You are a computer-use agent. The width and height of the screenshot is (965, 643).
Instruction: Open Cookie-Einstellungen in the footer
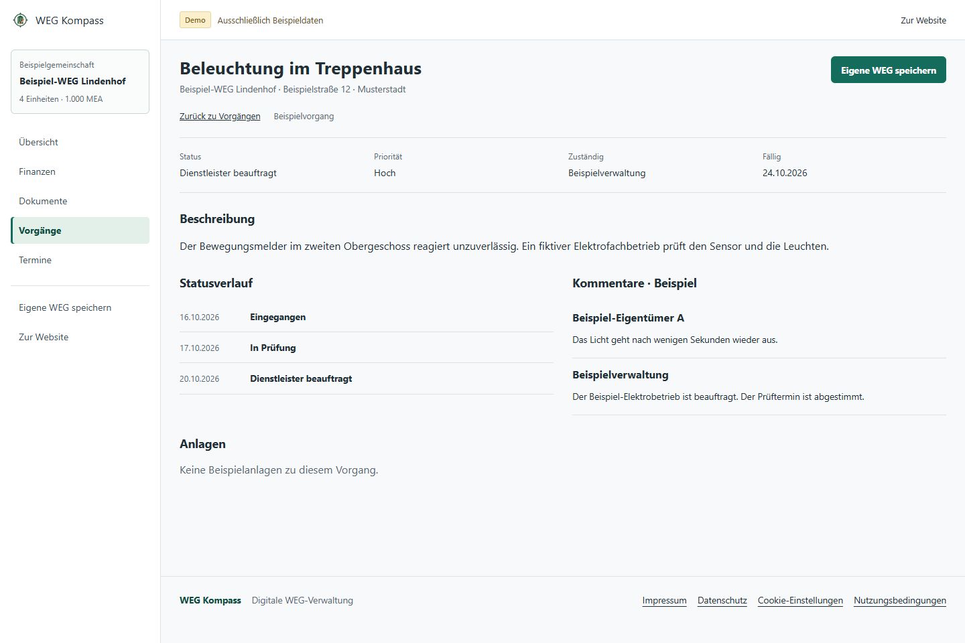click(800, 600)
